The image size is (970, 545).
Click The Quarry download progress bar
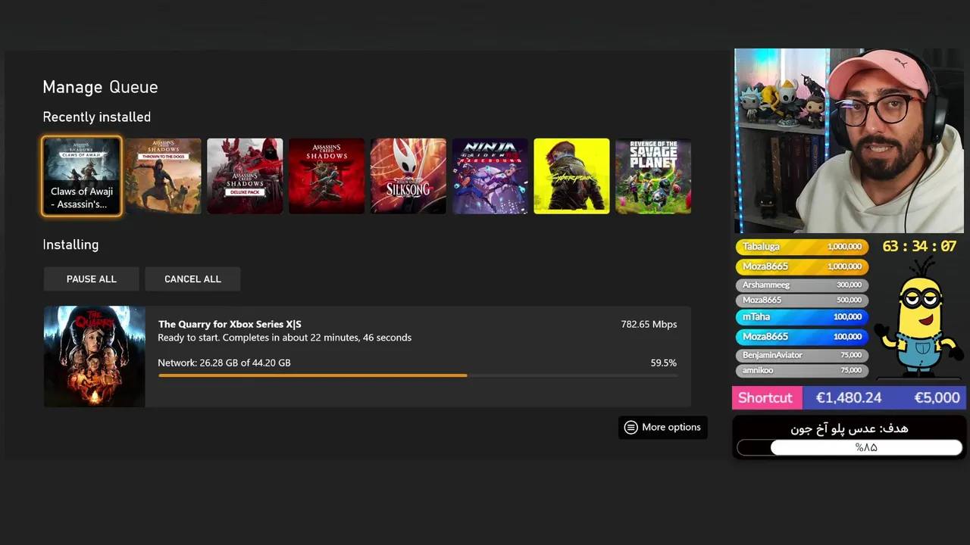coord(417,375)
